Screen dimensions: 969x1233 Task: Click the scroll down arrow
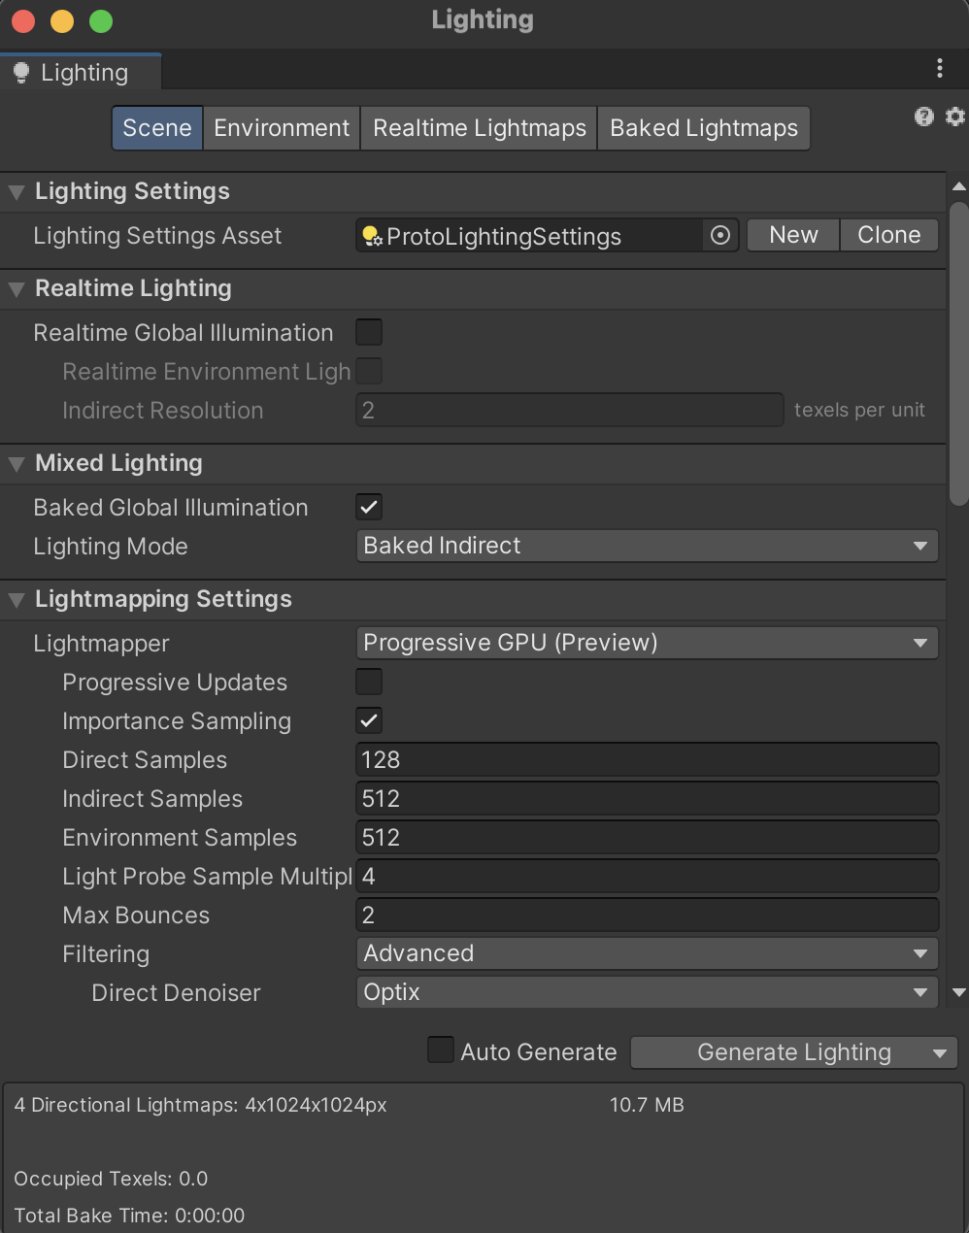959,992
